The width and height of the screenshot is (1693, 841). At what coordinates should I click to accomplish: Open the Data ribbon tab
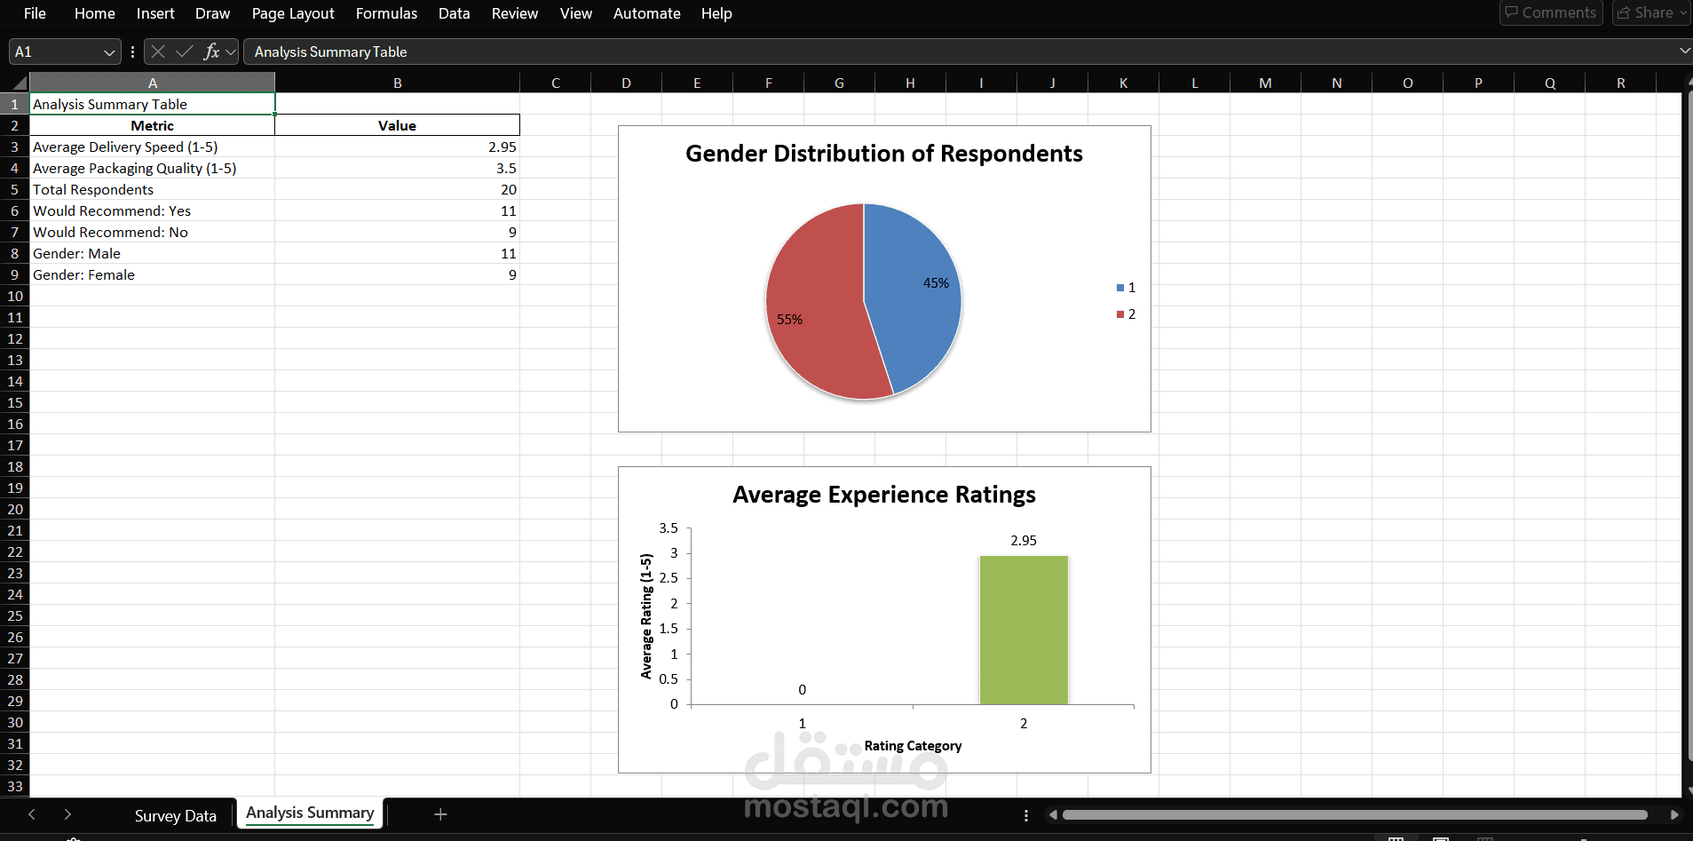(454, 13)
